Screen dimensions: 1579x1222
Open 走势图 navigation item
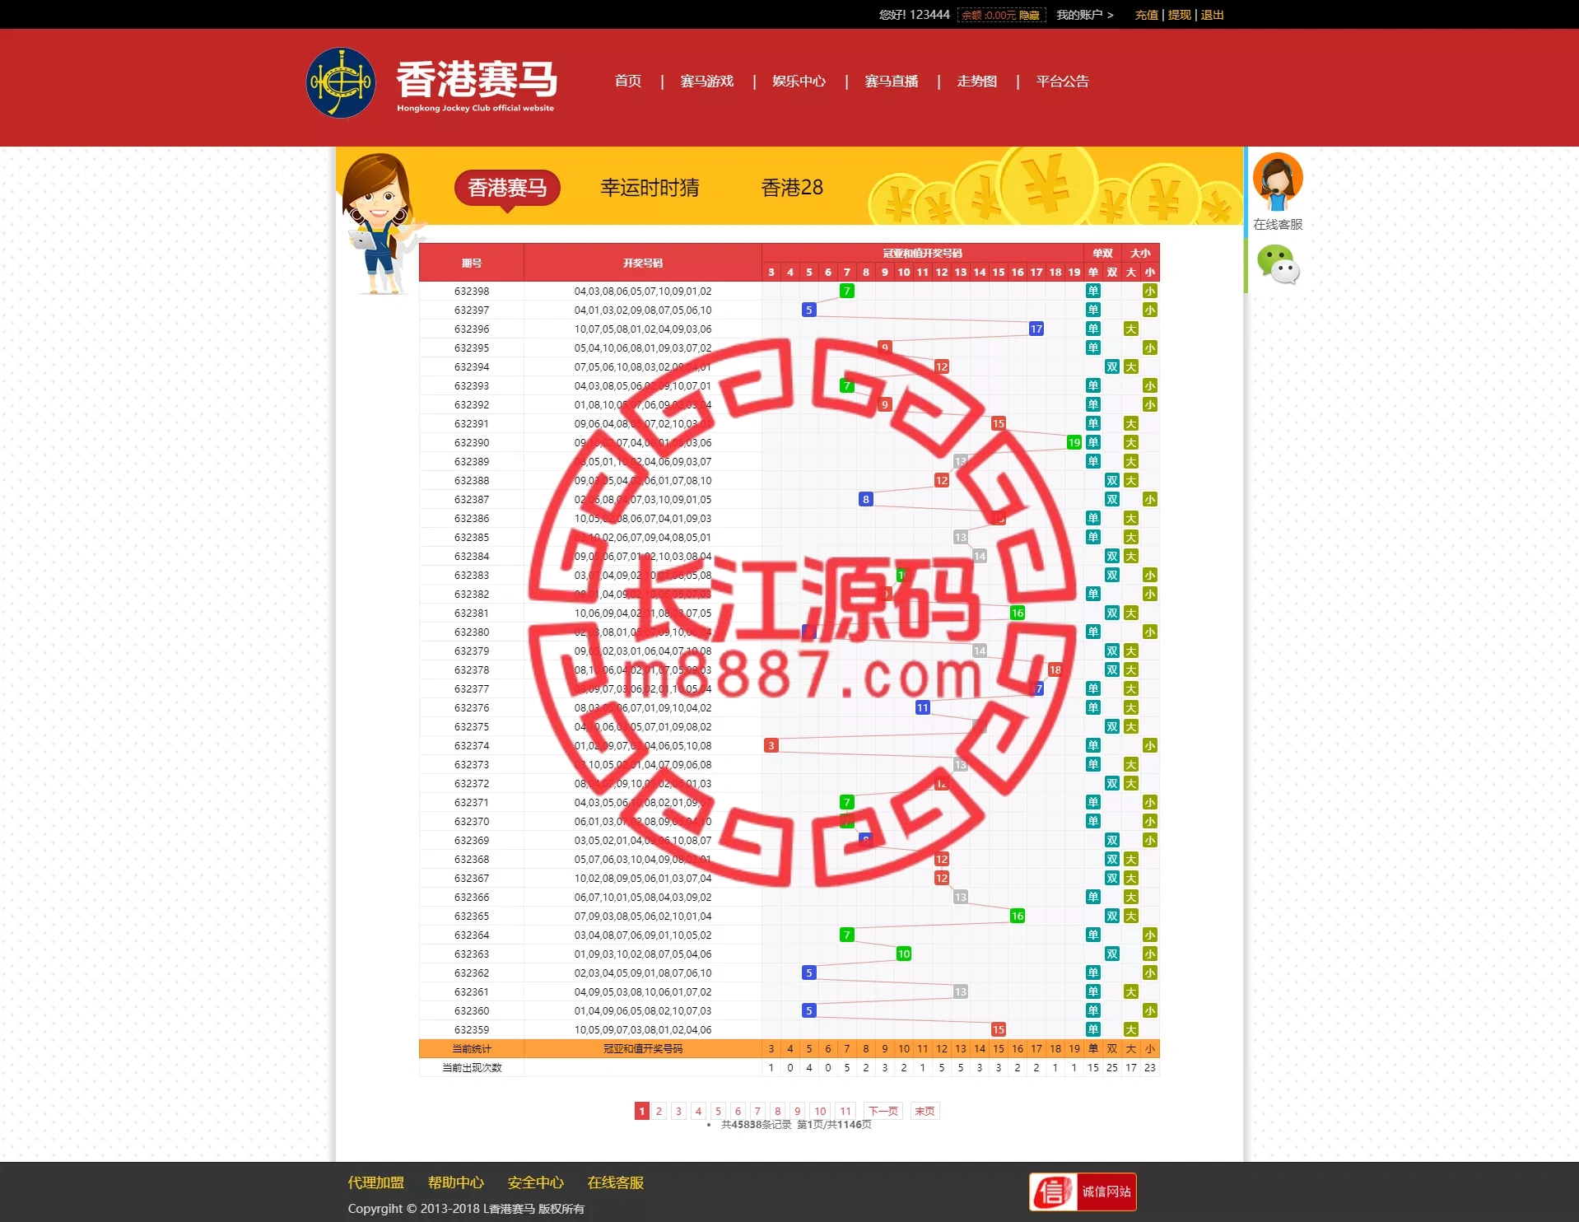point(976,81)
